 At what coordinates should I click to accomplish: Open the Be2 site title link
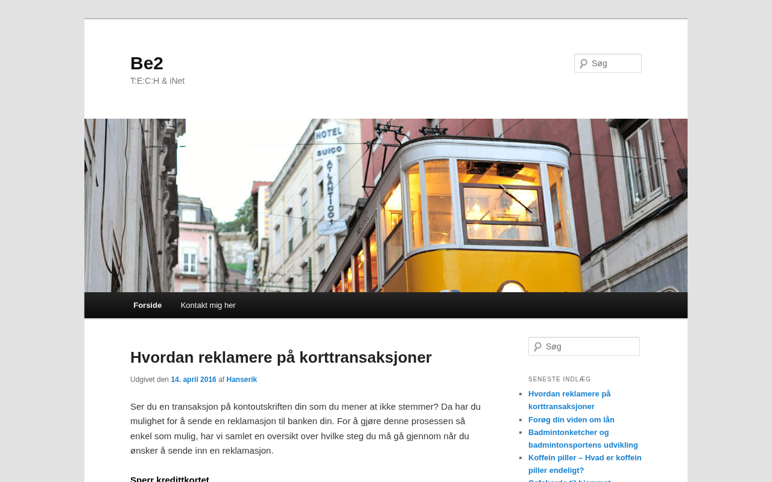147,63
